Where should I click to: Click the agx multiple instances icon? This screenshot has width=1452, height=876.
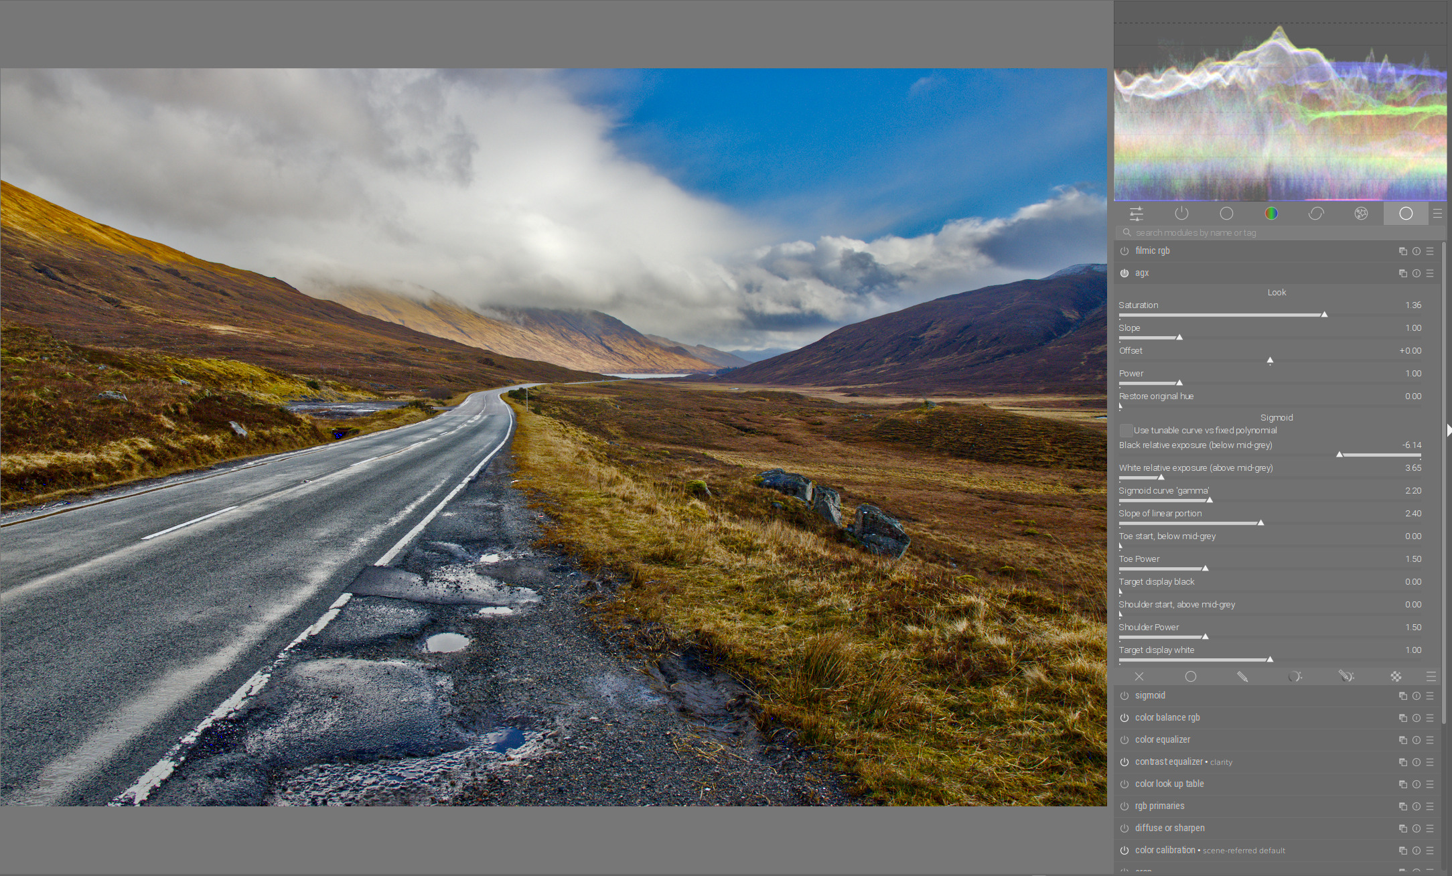pos(1402,273)
